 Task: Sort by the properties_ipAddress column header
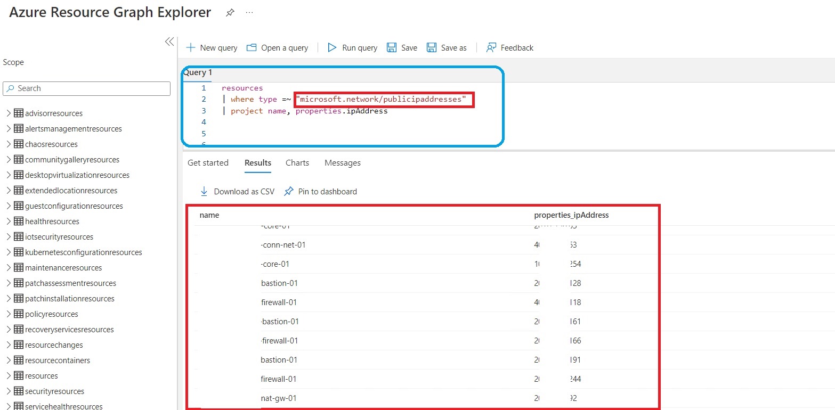[571, 215]
